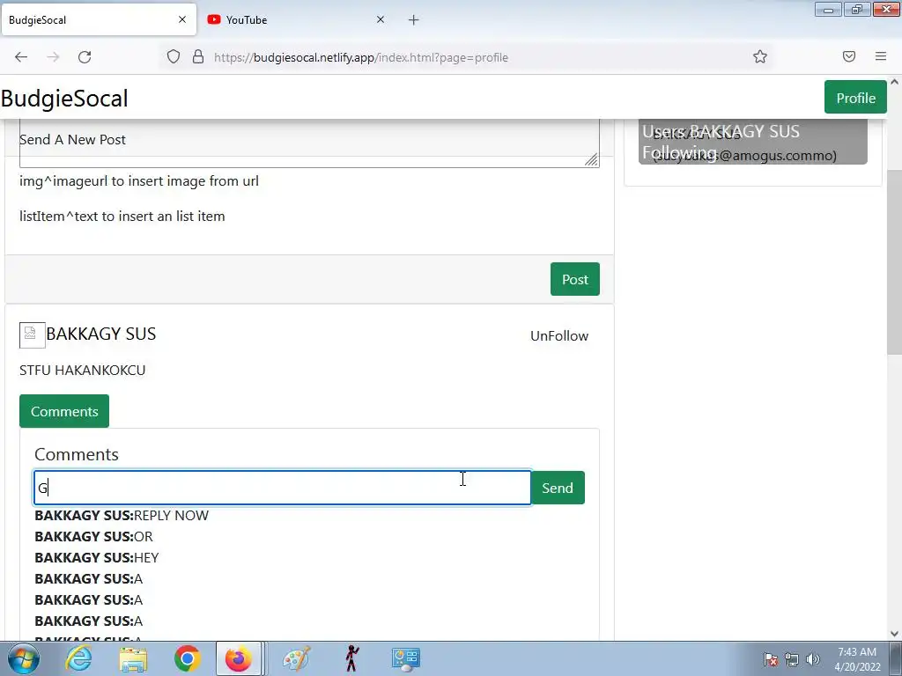Bookmark this page with the star icon
This screenshot has width=902, height=676.
(x=760, y=56)
